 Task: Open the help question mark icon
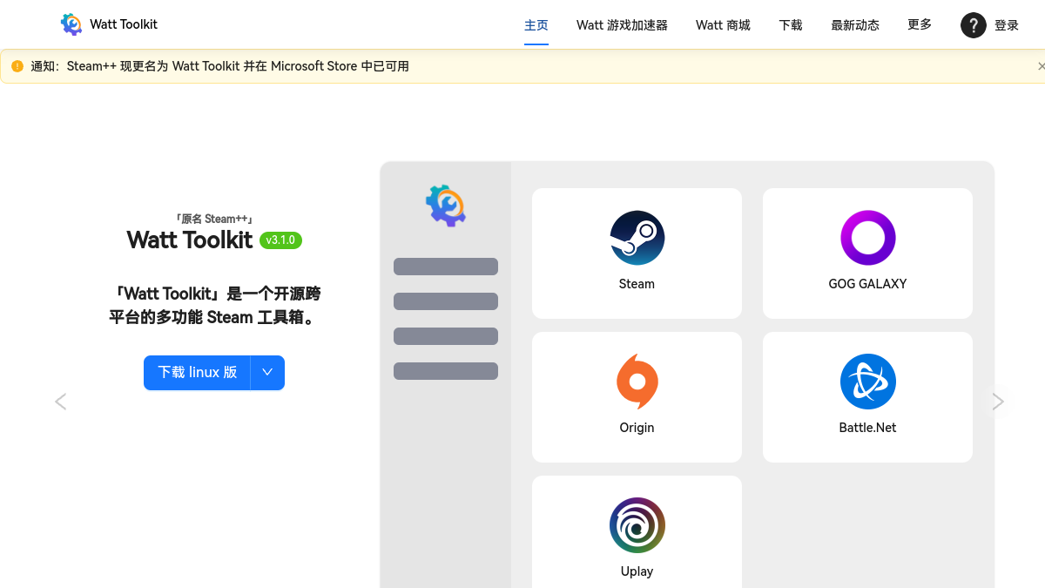(973, 25)
